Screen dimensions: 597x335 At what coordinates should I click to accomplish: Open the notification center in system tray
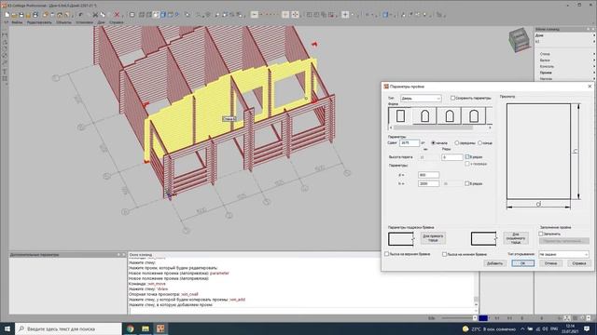pyautogui.click(x=587, y=328)
